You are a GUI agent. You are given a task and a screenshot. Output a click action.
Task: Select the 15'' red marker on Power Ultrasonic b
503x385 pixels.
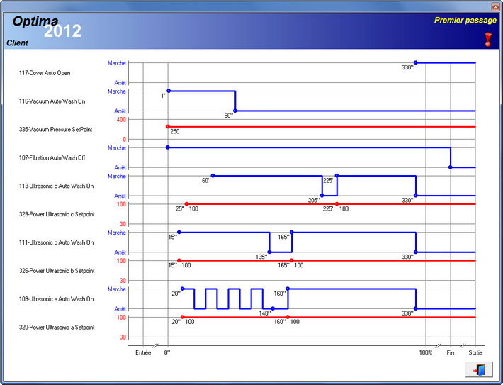pos(179,260)
